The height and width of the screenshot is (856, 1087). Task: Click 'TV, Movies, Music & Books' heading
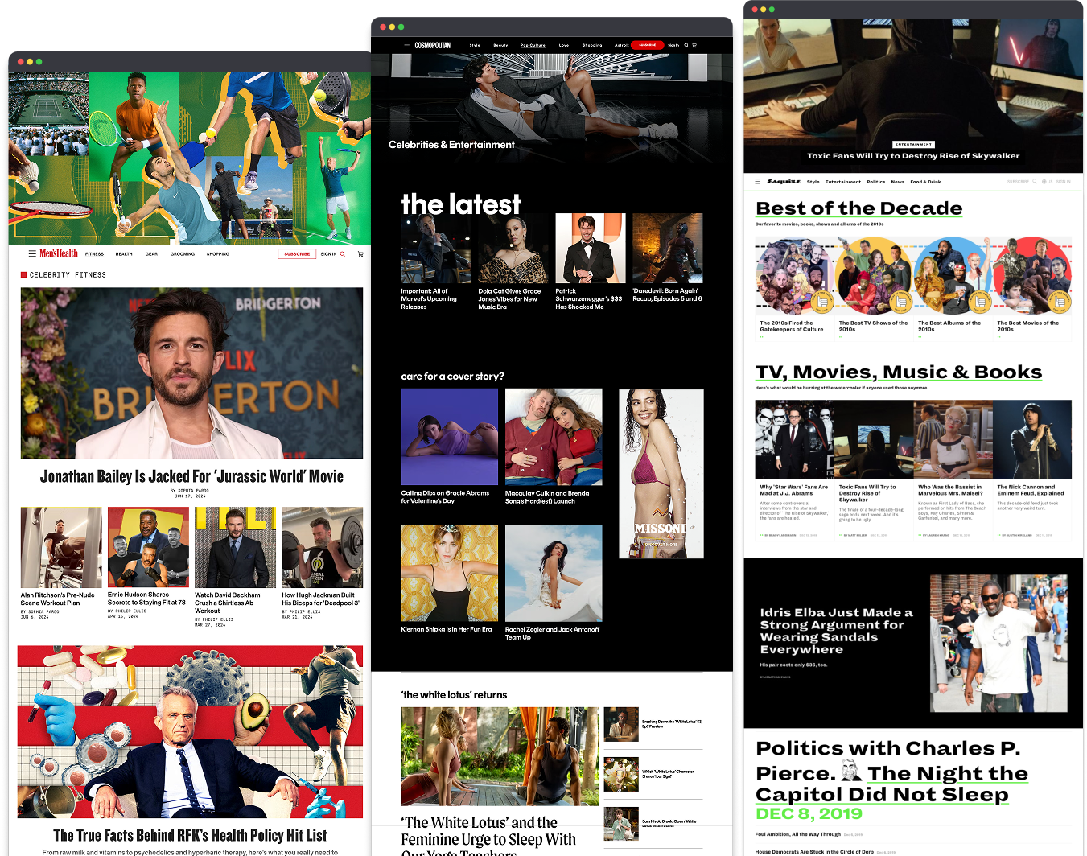point(898,372)
